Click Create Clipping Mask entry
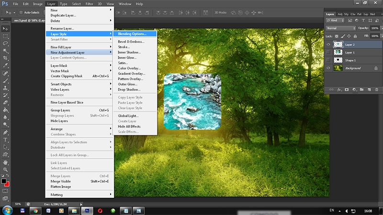Image resolution: width=383 pixels, height=215 pixels. point(79,76)
